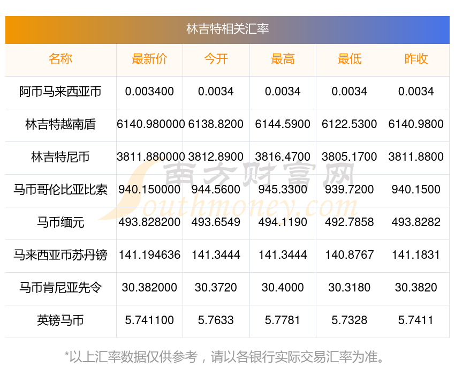Click the value 30.382000
The height and width of the screenshot is (374, 455).
coord(149,288)
